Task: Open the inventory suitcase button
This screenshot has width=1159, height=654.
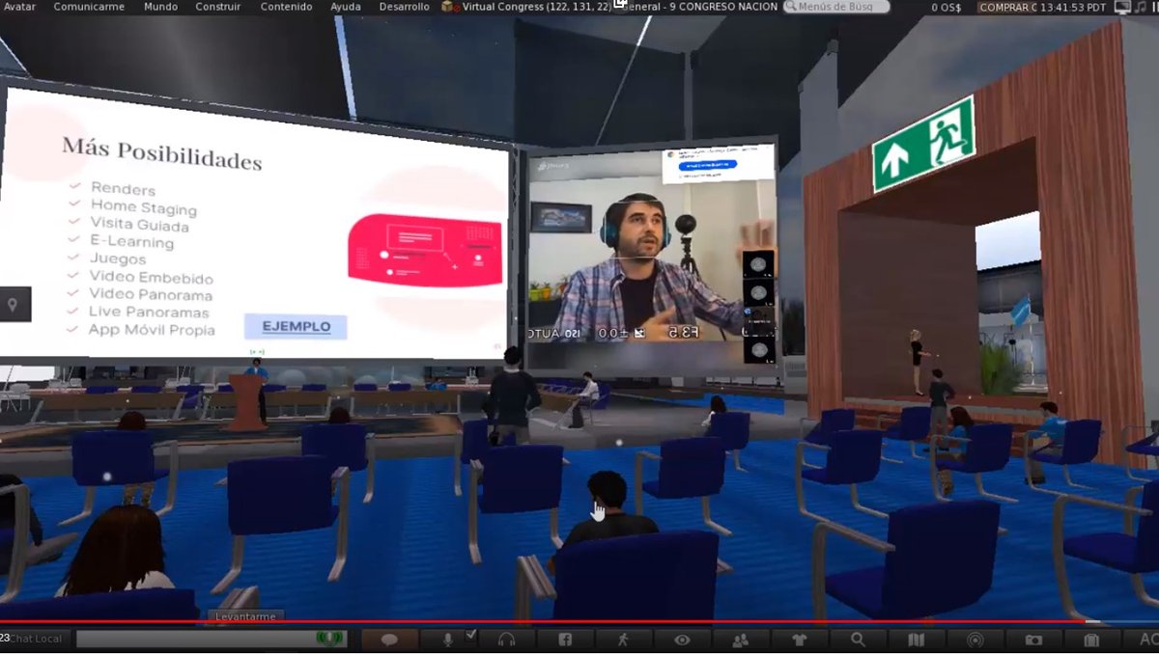Action: coord(1092,640)
